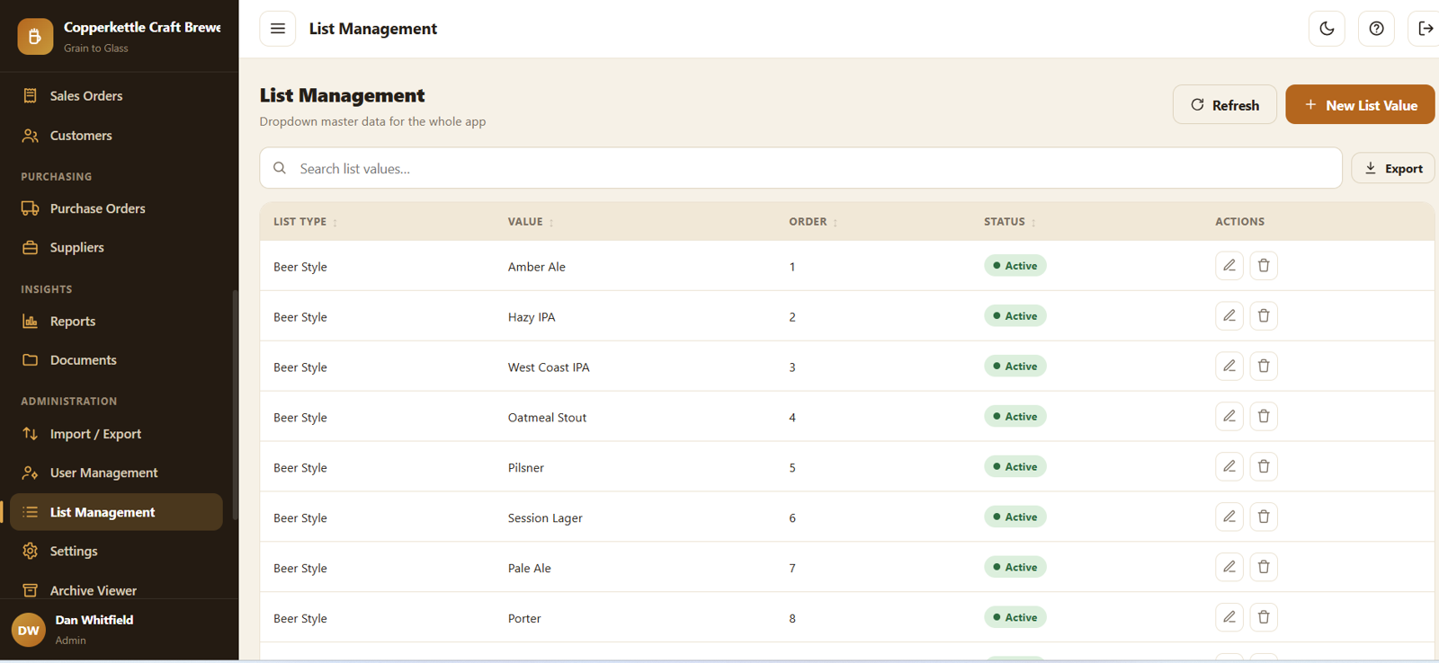Navigate to Suppliers

coord(116,248)
